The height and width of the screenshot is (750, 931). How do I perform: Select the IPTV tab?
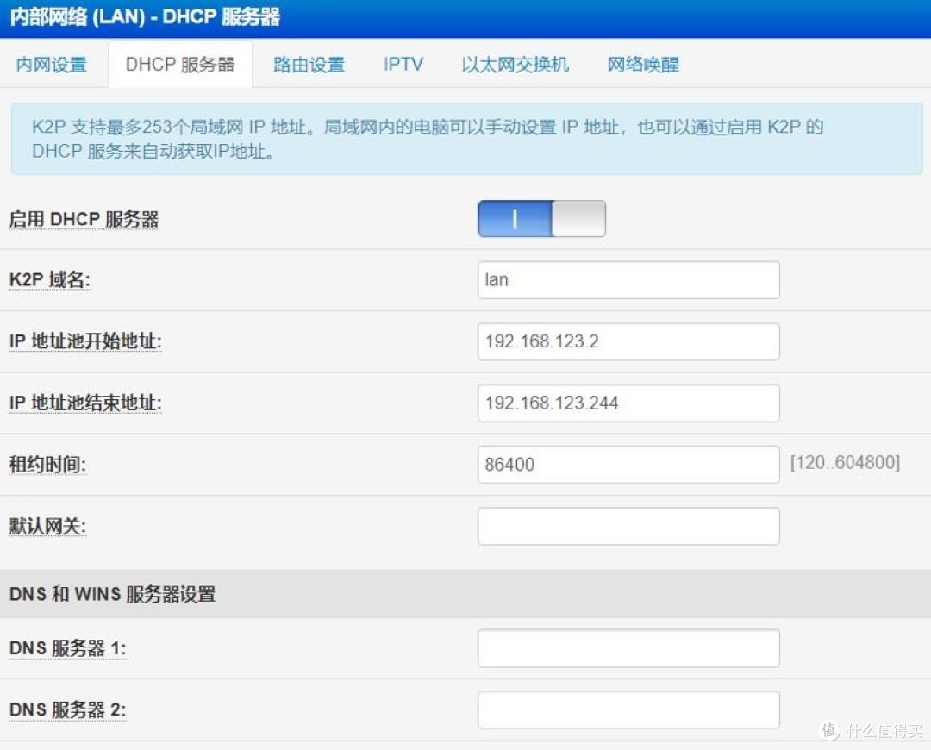(x=403, y=64)
